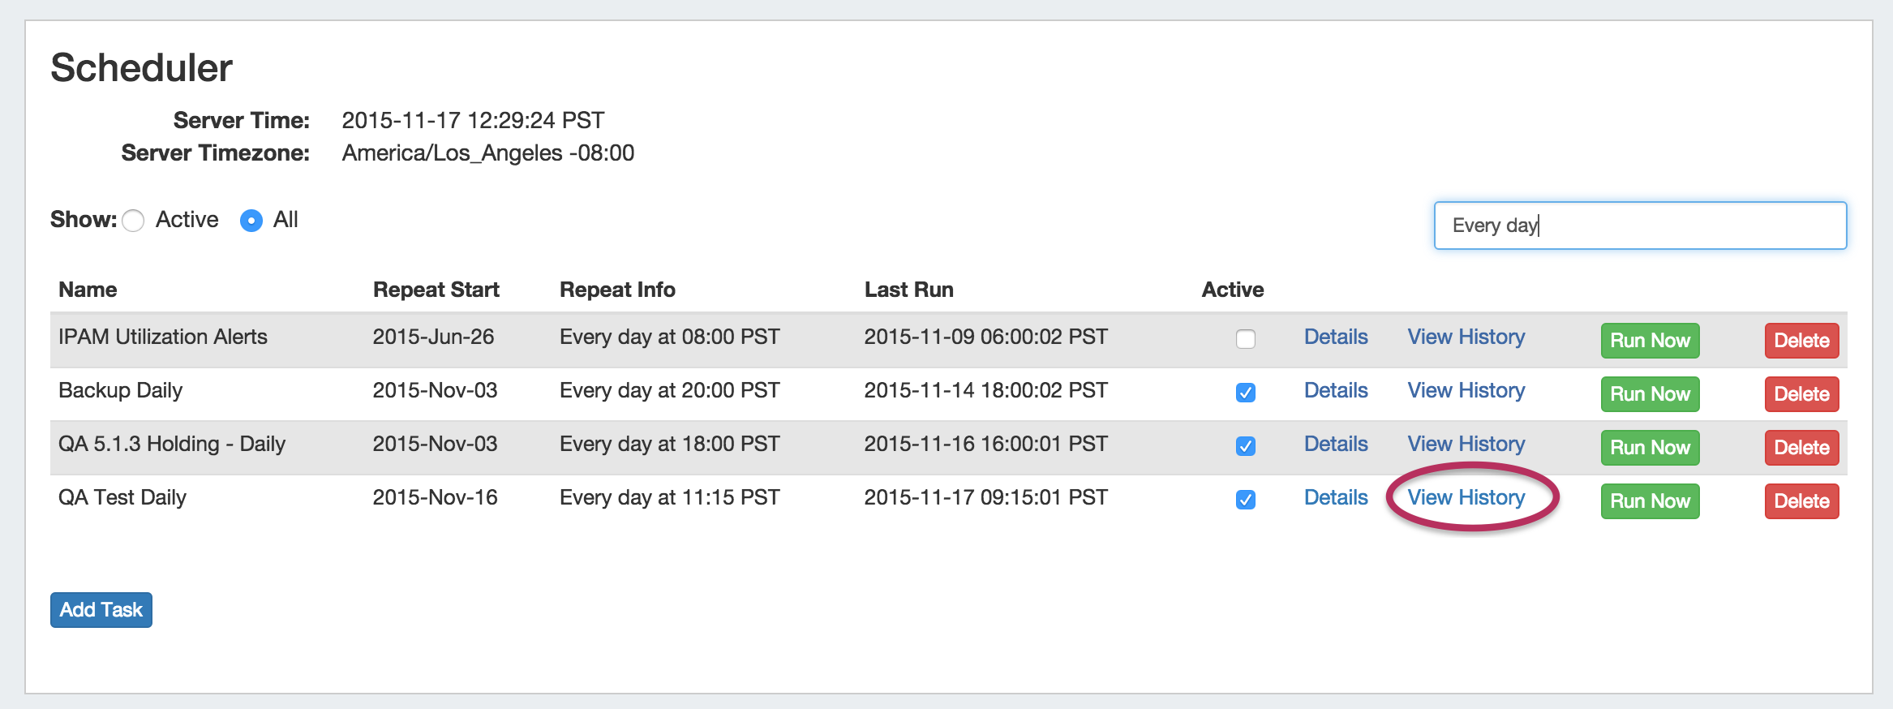Run Now the Backup Daily task
This screenshot has height=709, width=1893.
[x=1649, y=394]
